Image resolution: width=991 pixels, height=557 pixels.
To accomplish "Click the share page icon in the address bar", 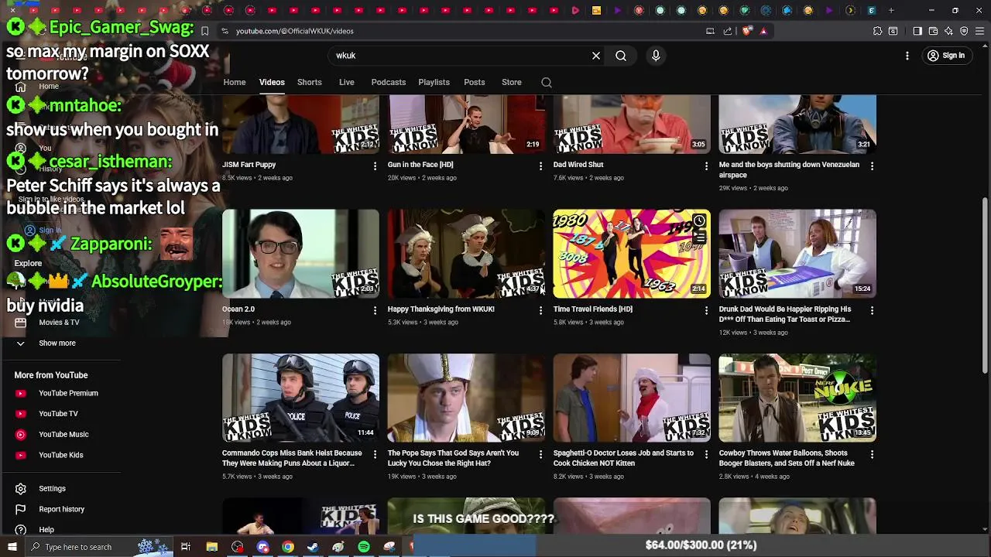I will pyautogui.click(x=728, y=31).
